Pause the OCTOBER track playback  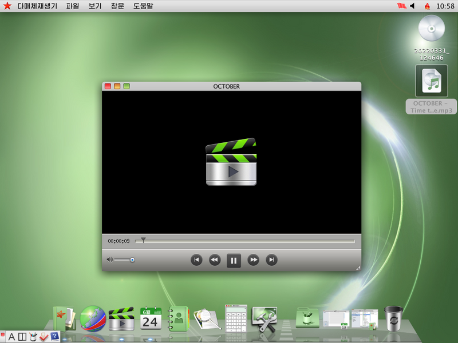(234, 261)
